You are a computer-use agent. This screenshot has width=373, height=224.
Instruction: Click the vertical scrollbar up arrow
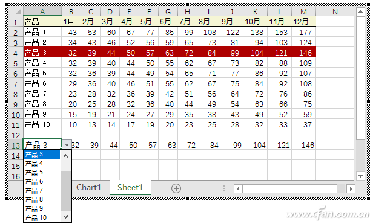pos(360,11)
